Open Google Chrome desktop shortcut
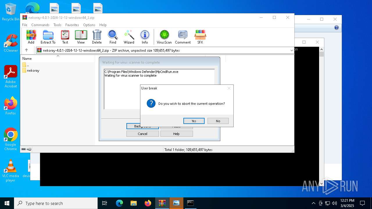Viewport: 372px width, 209px height. (x=11, y=139)
